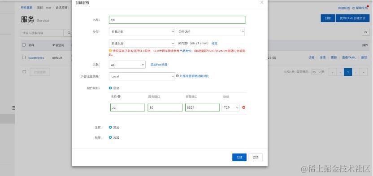Screen dimensions: 373x176
Task: Select page 1 in pagination
Action: [x=348, y=72]
